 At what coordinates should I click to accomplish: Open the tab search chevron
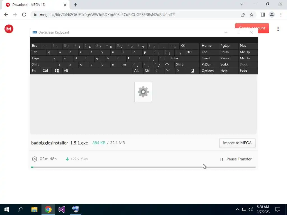point(242,4)
